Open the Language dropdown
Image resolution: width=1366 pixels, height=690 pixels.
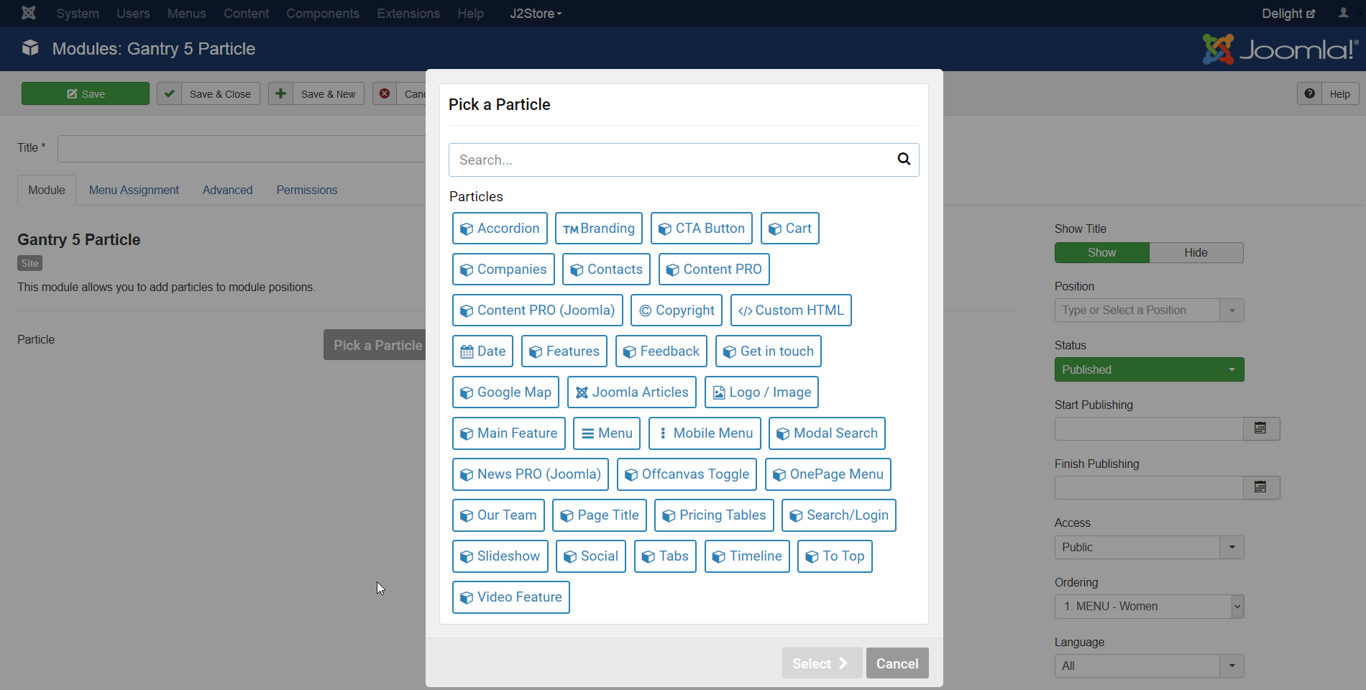[1232, 666]
